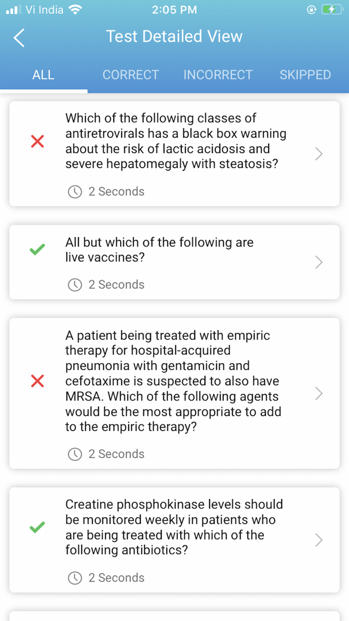
Task: Select the correct-answer checkmark on the vaccines card
Action: coord(37,250)
